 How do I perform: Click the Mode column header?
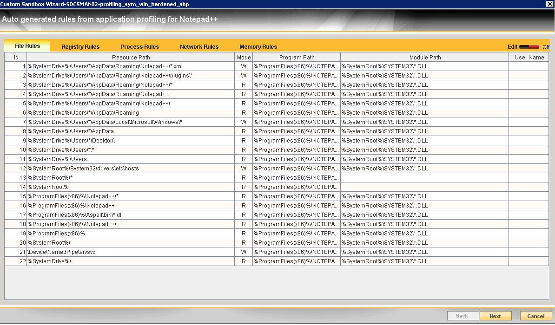(x=244, y=57)
